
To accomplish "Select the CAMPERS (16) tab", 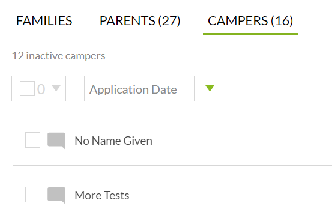I will pyautogui.click(x=250, y=21).
